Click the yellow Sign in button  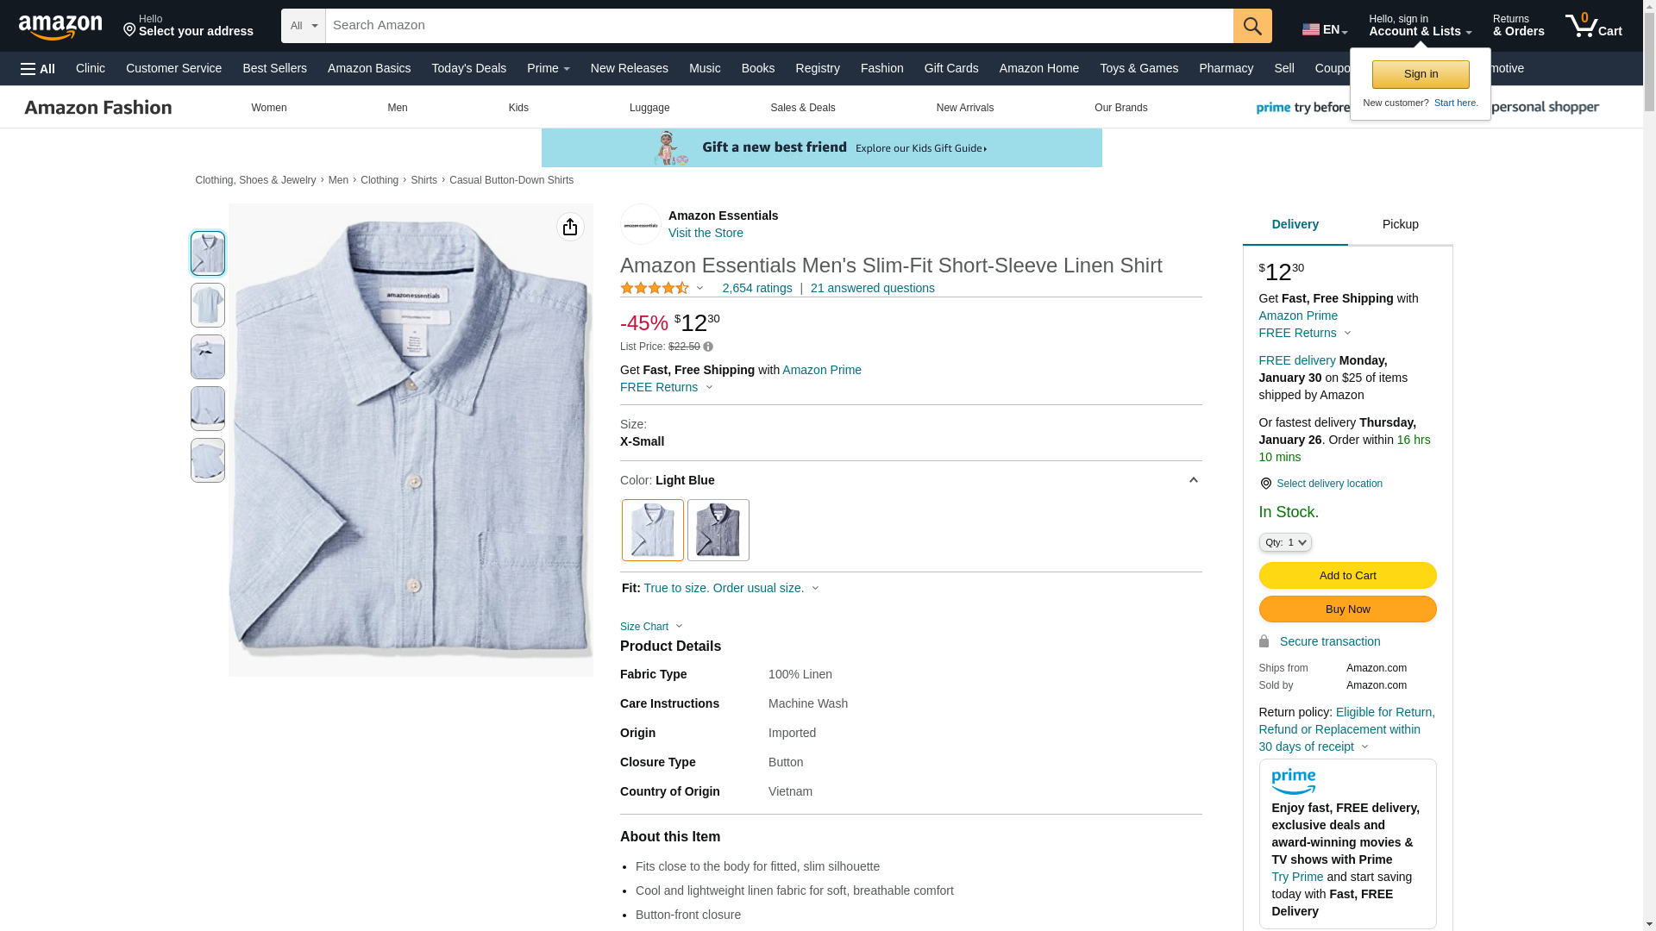(1421, 74)
